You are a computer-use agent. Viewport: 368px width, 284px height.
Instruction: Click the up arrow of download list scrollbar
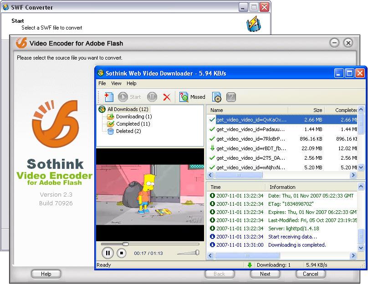361,109
